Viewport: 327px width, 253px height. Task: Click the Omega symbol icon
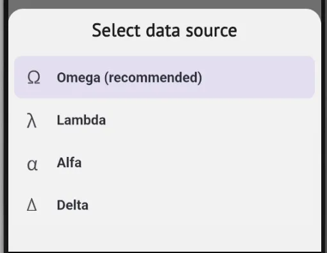[34, 78]
